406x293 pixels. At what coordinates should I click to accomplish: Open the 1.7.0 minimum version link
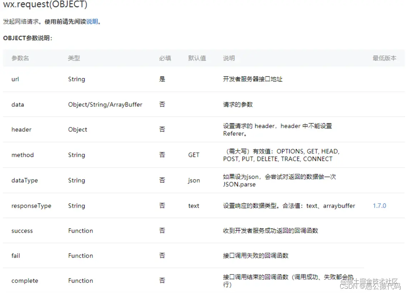(x=379, y=206)
